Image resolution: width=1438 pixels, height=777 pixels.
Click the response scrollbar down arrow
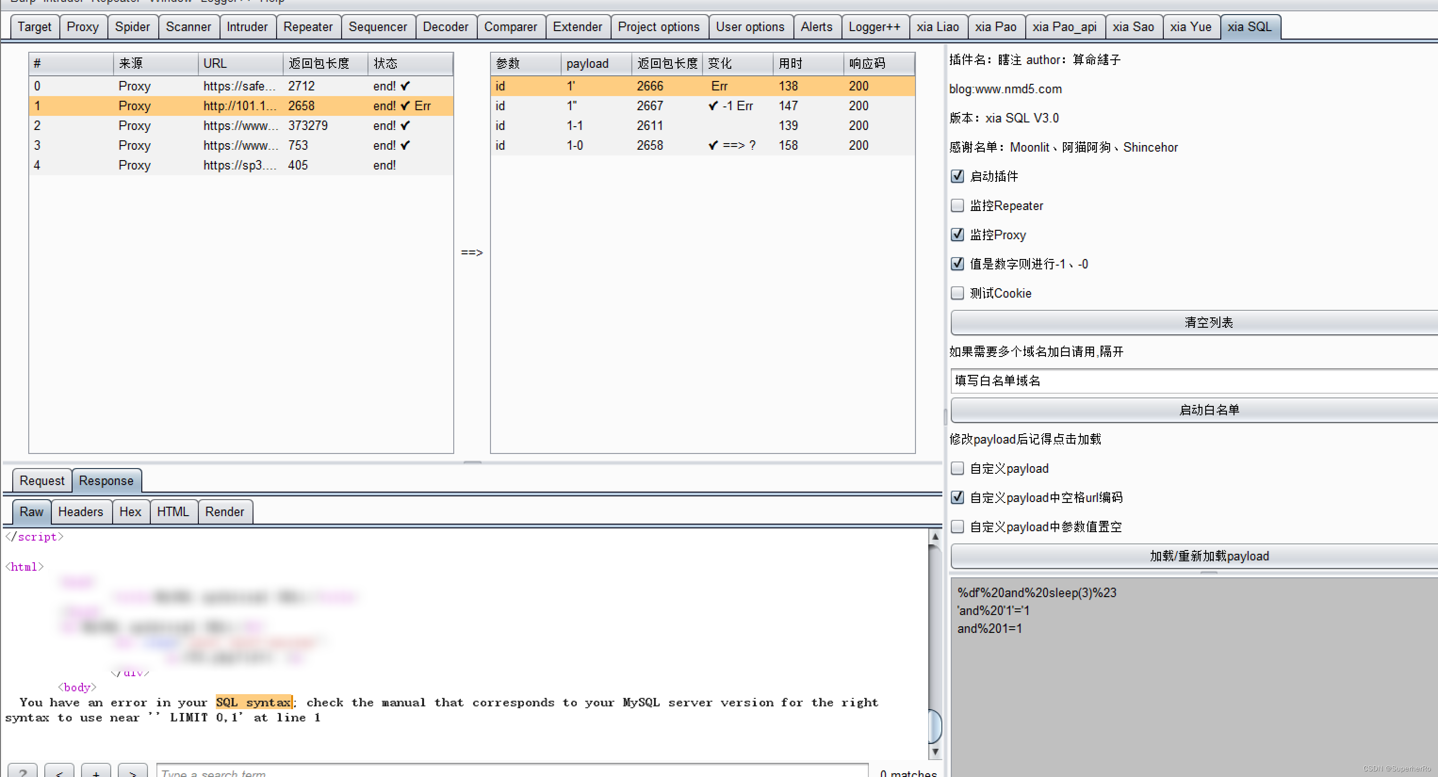[935, 752]
